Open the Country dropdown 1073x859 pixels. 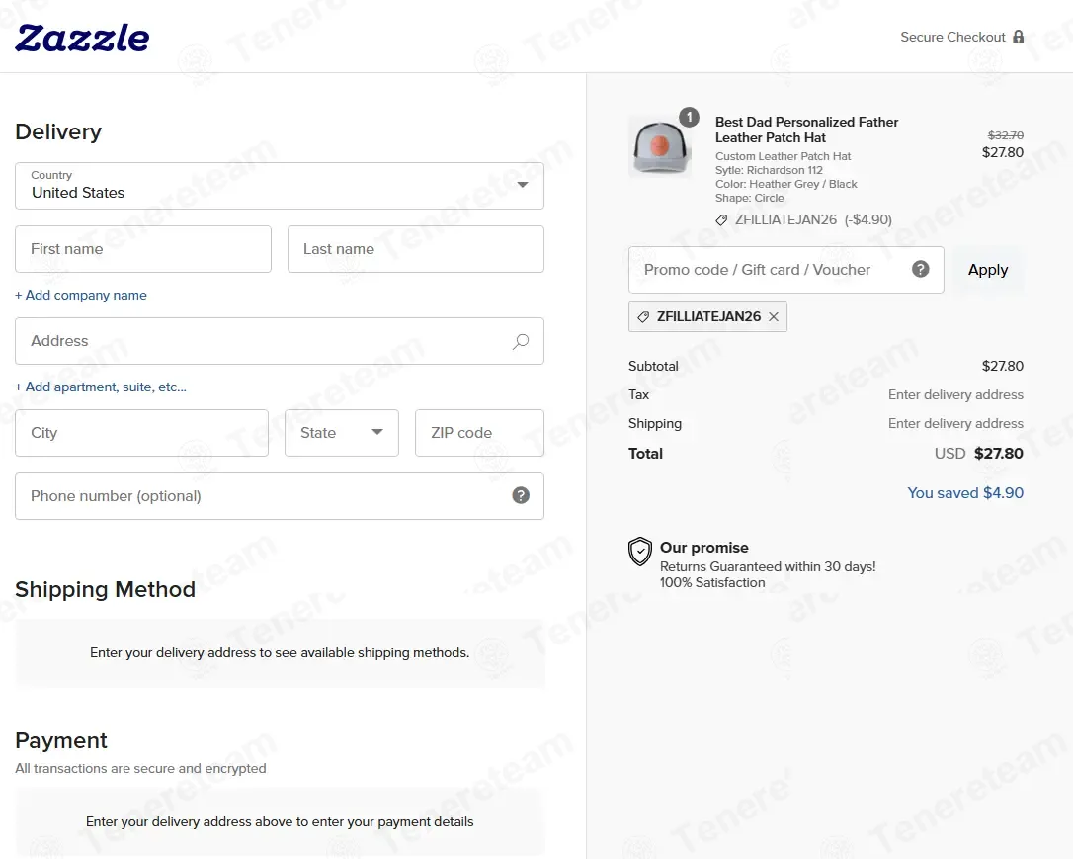[x=280, y=186]
